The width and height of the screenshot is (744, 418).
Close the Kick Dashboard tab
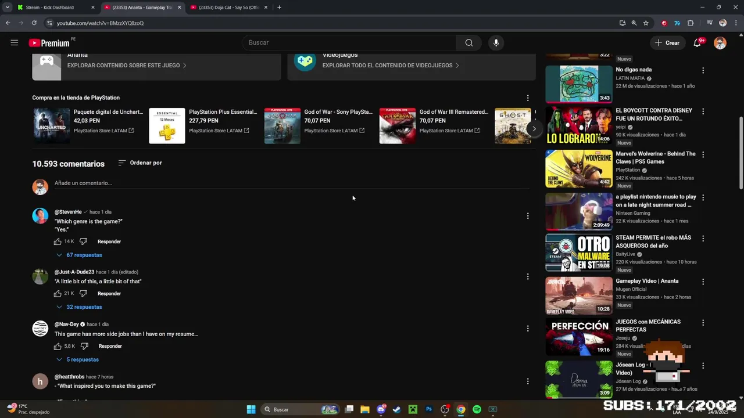pyautogui.click(x=92, y=8)
